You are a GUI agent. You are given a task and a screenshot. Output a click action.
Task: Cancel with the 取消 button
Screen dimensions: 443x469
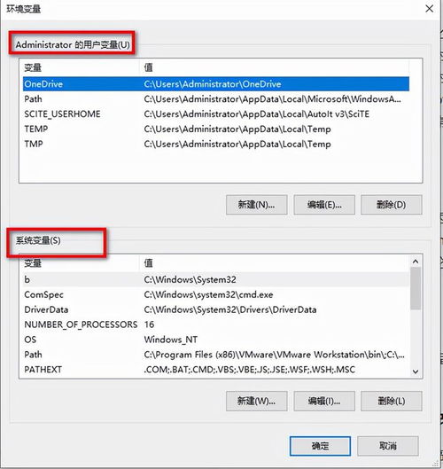[x=388, y=446]
